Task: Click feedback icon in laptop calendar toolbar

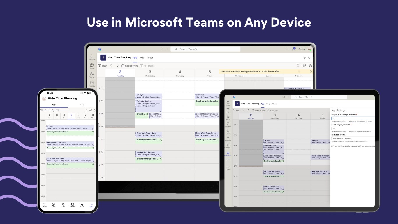Action: pyautogui.click(x=304, y=66)
